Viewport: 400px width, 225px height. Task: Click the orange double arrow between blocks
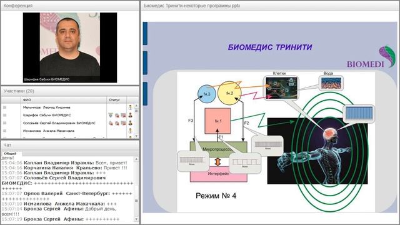coord(217,162)
